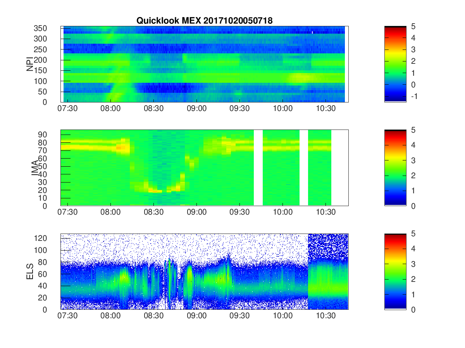This screenshot has height=348, width=465.
Task: Click the 3 label on NPI colorbar
Action: [414, 49]
